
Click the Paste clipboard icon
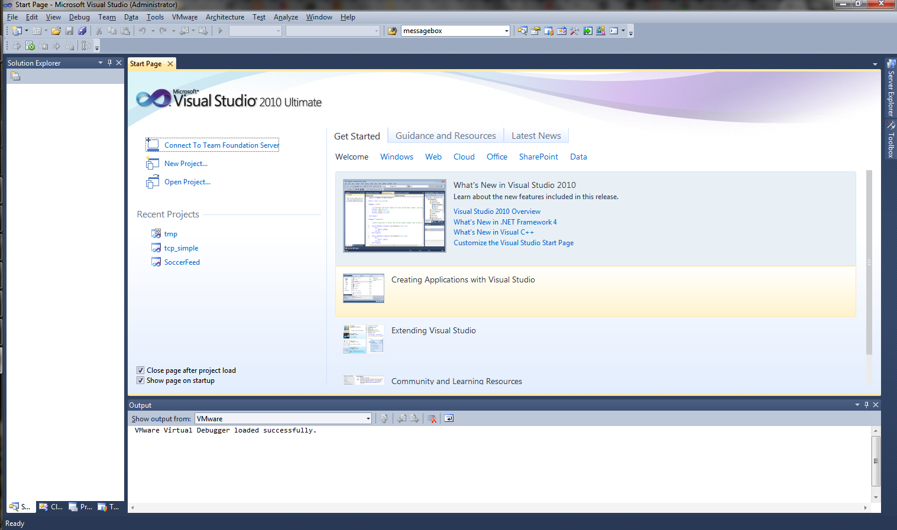coord(125,31)
